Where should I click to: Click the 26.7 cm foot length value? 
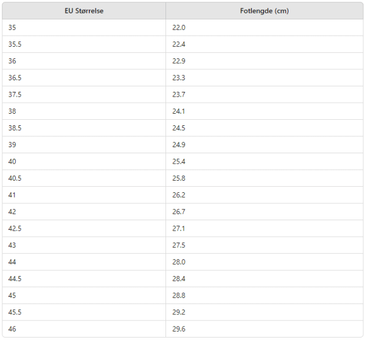pyautogui.click(x=179, y=212)
